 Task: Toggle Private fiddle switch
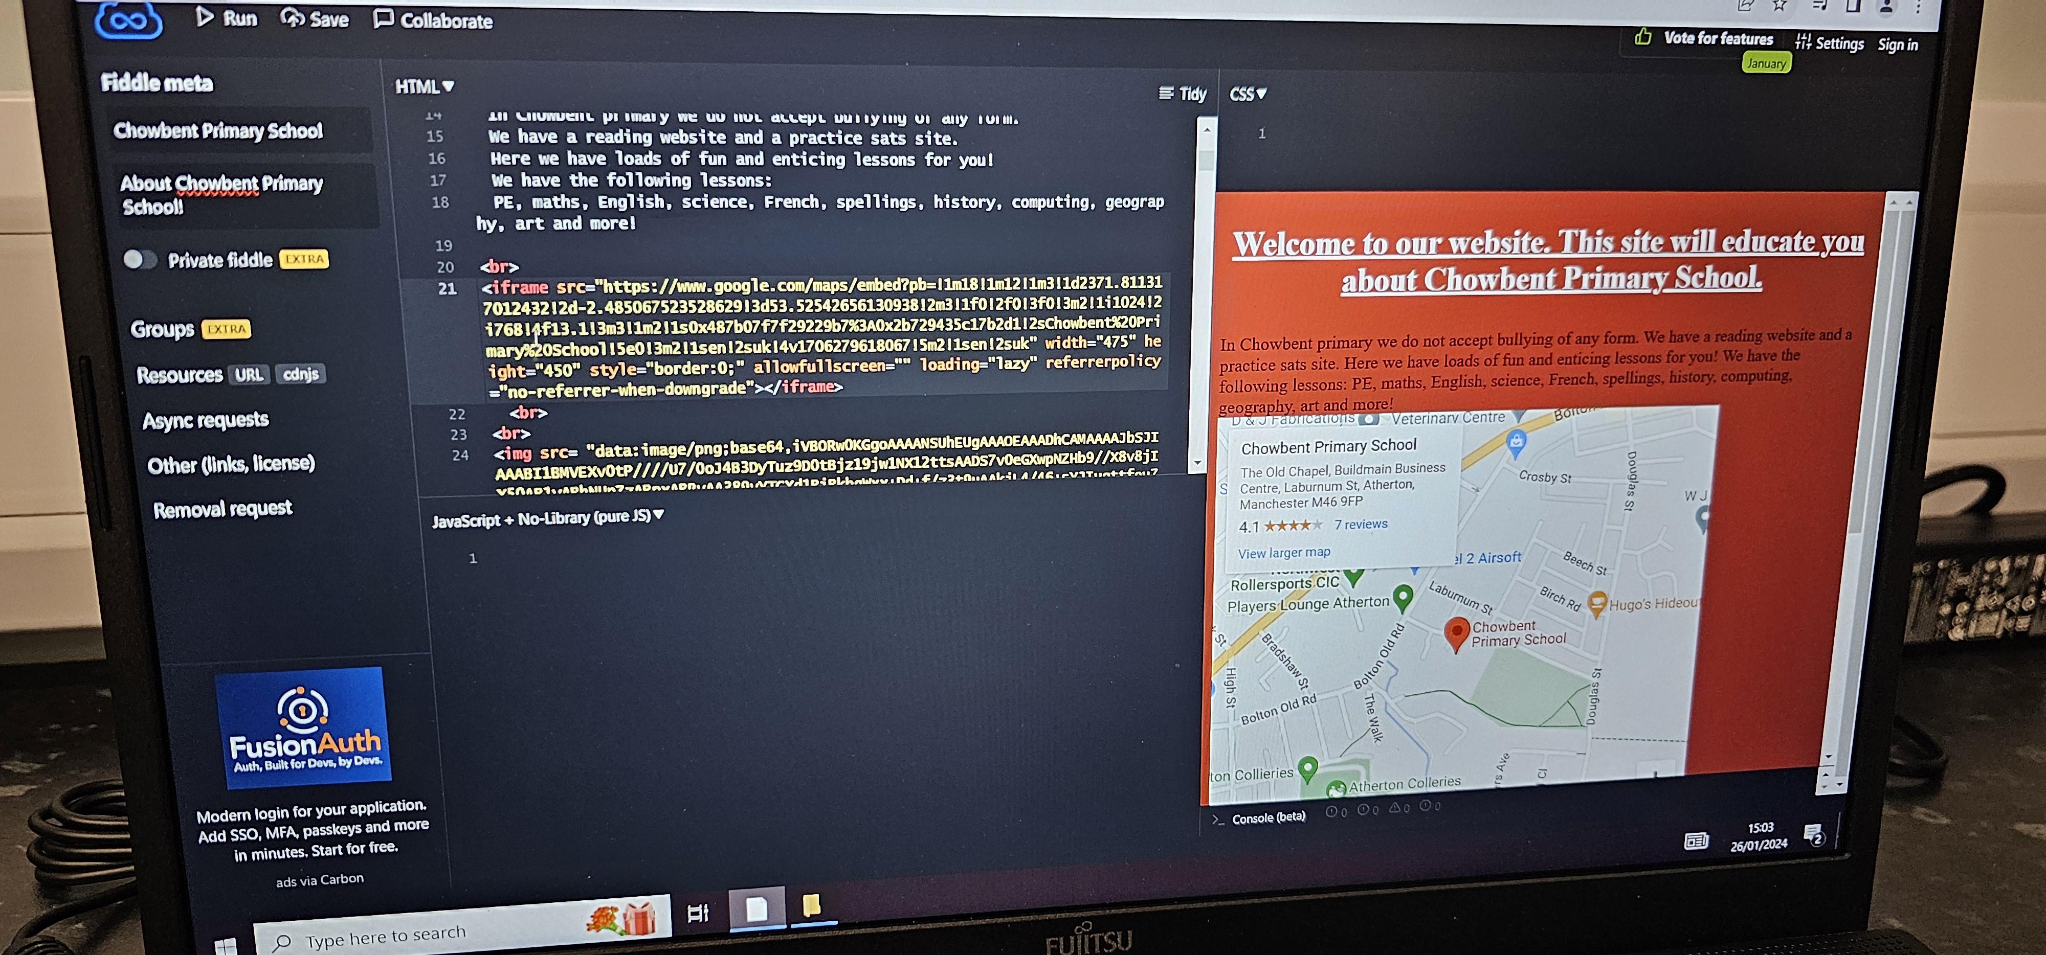coord(141,260)
